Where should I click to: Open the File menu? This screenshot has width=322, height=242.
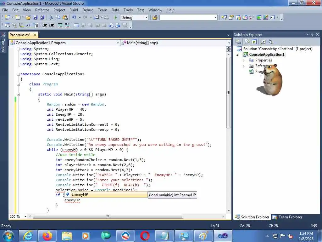(5, 10)
